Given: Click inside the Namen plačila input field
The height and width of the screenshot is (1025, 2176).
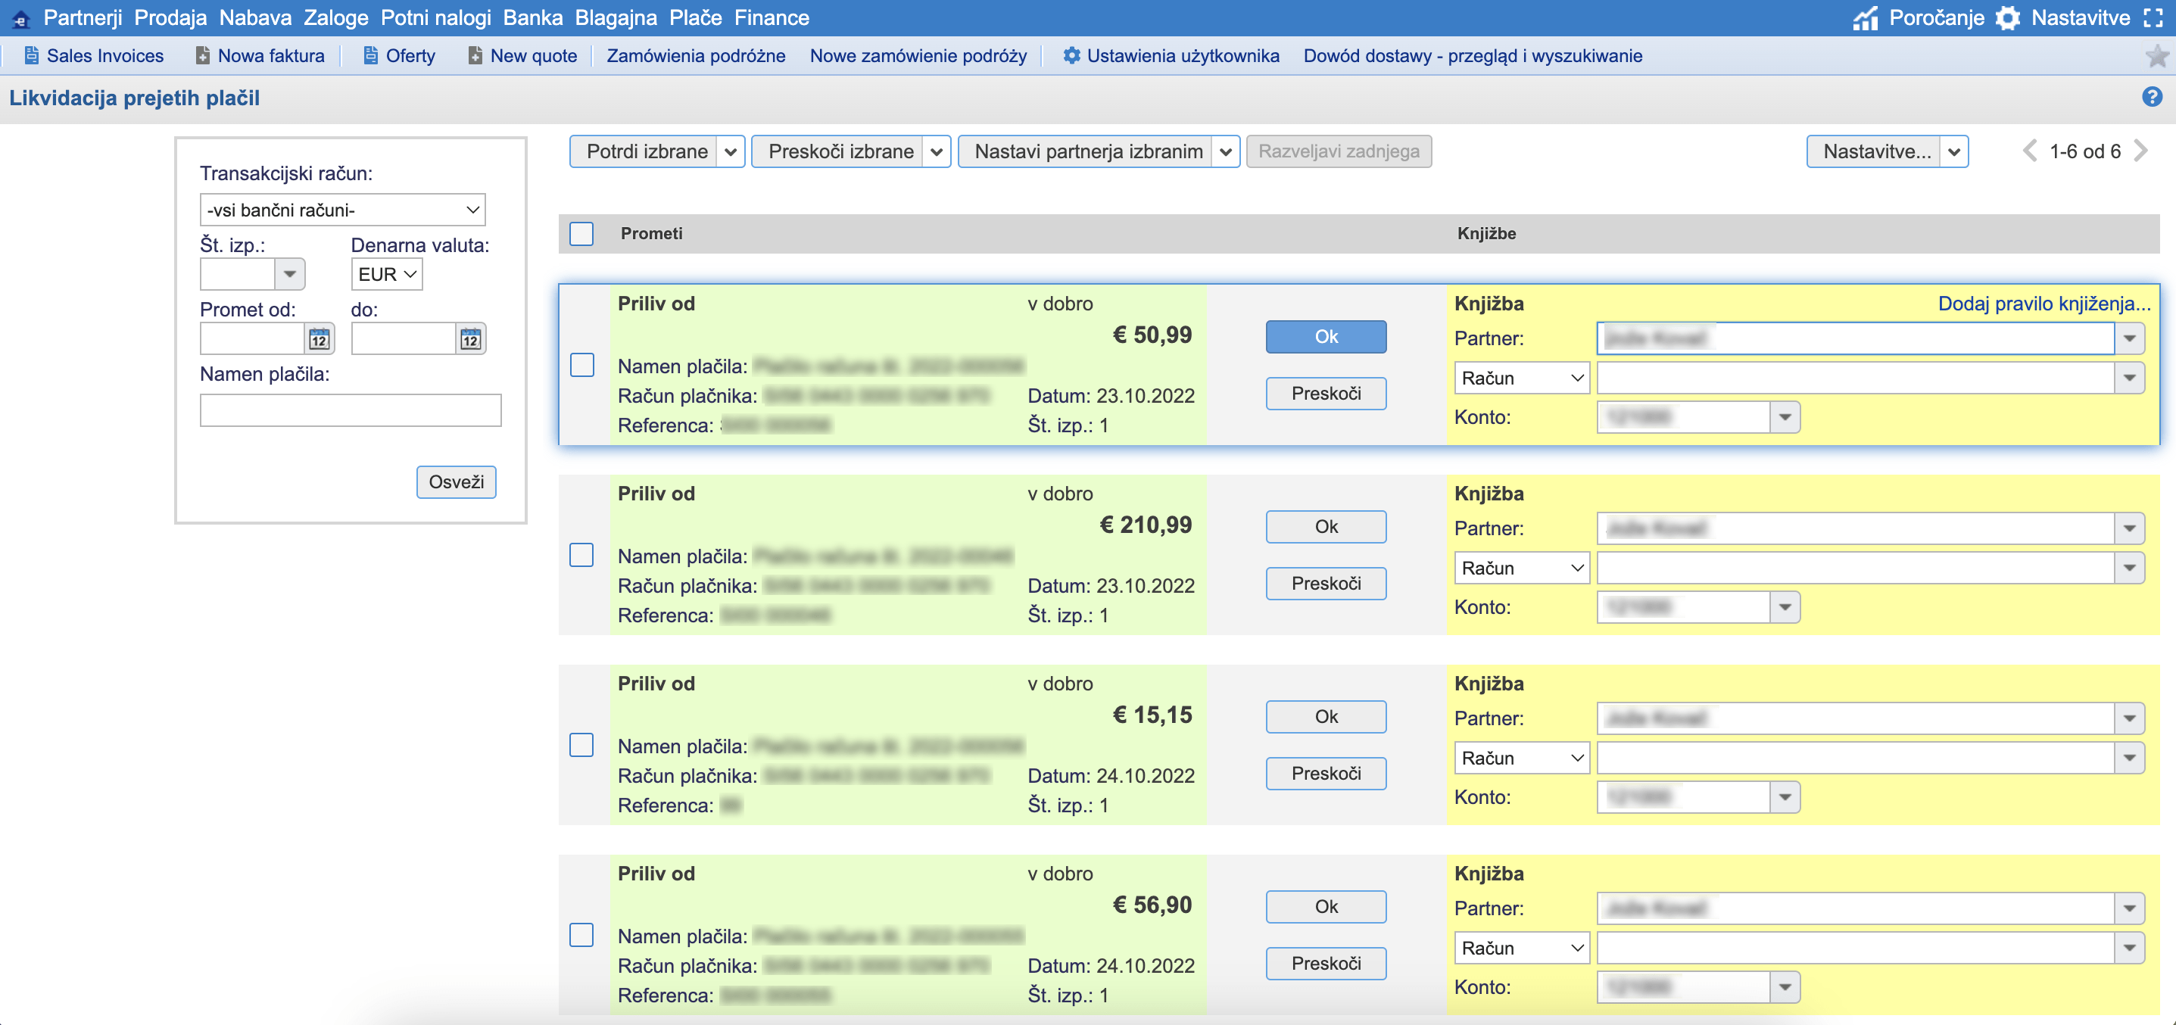Looking at the screenshot, I should (x=350, y=410).
